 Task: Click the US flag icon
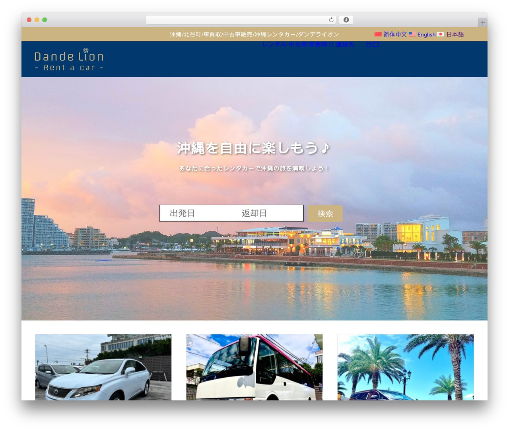pyautogui.click(x=412, y=34)
